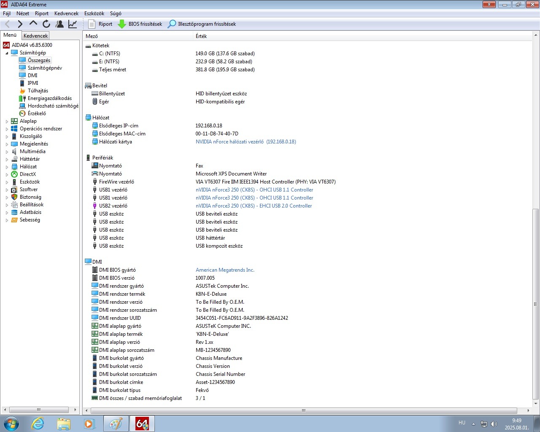Click the Eszközök tree icon in sidebar
This screenshot has width=540, height=432.
[14, 182]
